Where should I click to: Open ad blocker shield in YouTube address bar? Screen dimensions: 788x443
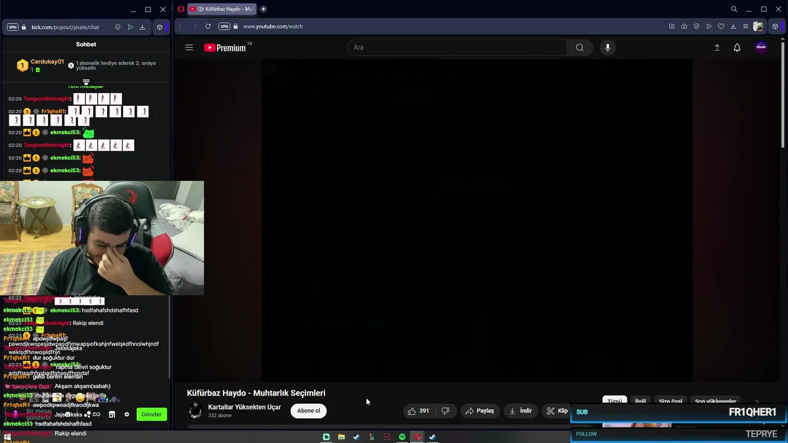(x=696, y=26)
